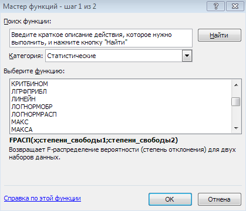Select the МАКСА function

tap(121, 130)
